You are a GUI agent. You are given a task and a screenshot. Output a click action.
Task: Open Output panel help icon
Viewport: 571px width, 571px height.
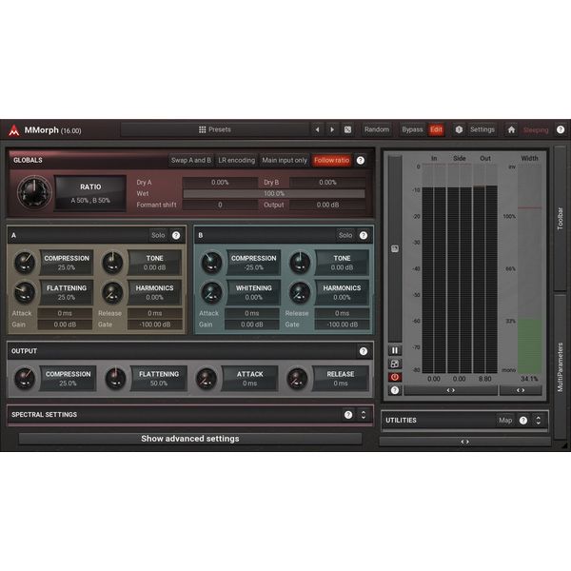click(x=364, y=351)
